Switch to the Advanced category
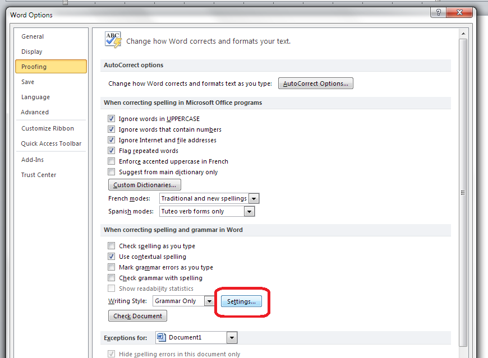This screenshot has width=488, height=358. pyautogui.click(x=35, y=112)
